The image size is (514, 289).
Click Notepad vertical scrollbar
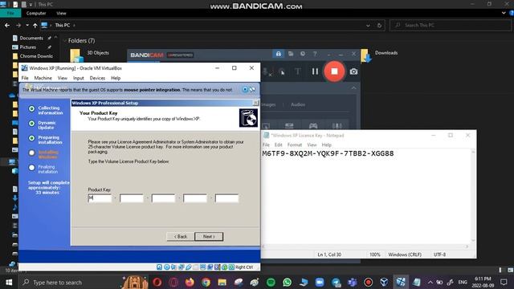coord(473,196)
